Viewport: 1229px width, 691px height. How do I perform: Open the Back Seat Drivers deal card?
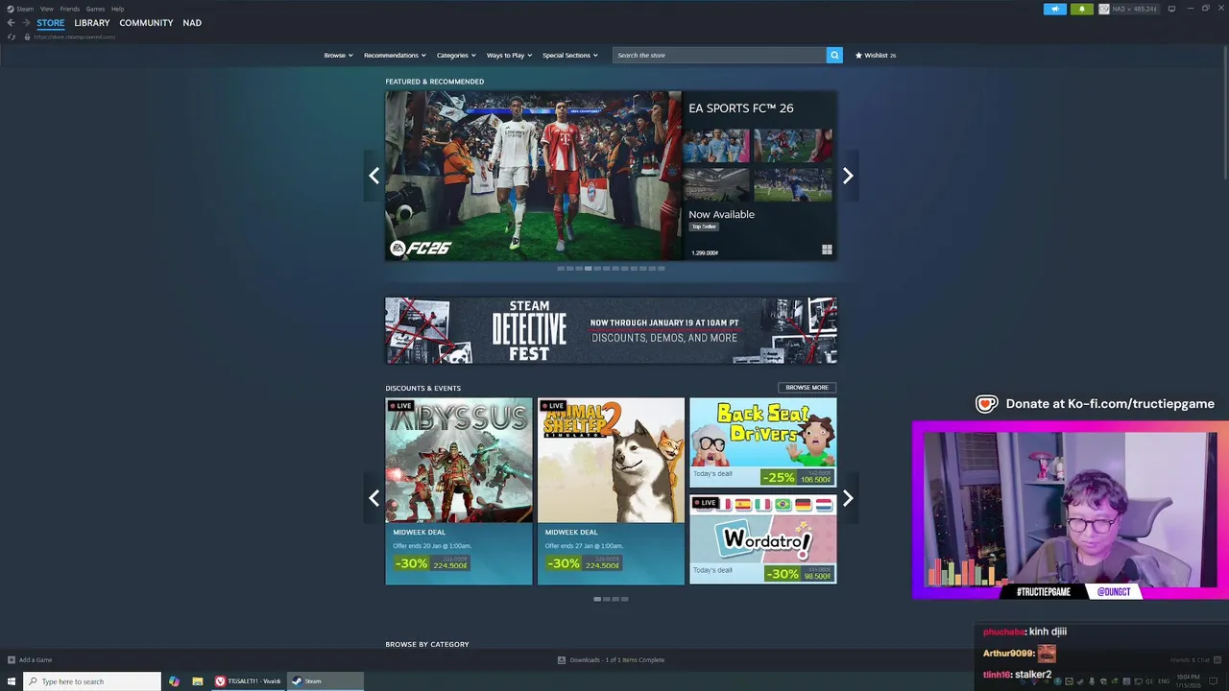click(762, 442)
